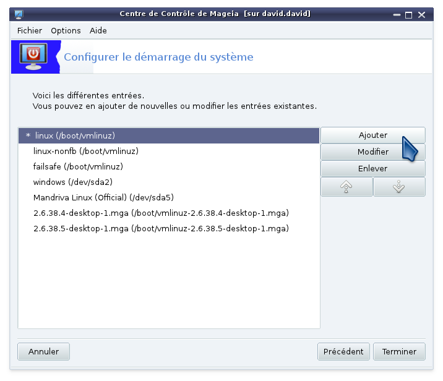
Task: Select the linux-nonfb (/boot/vmlinuz) entry
Action: [169, 151]
